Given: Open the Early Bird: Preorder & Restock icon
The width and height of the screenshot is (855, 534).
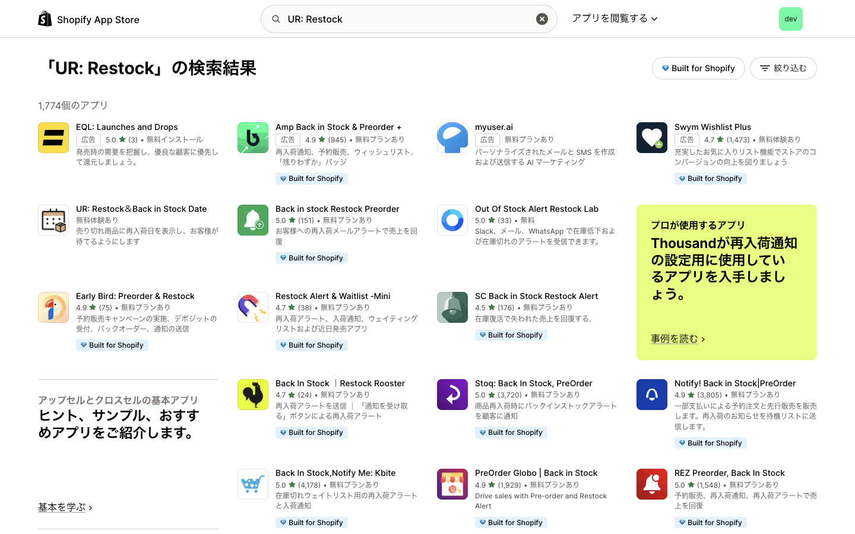Looking at the screenshot, I should click(x=53, y=307).
